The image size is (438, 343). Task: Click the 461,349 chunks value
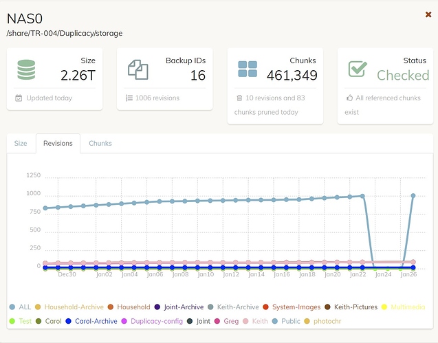[292, 75]
